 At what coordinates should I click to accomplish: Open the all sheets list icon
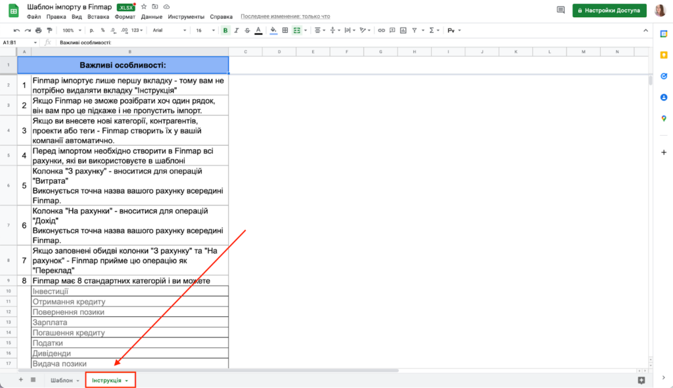[x=33, y=380]
